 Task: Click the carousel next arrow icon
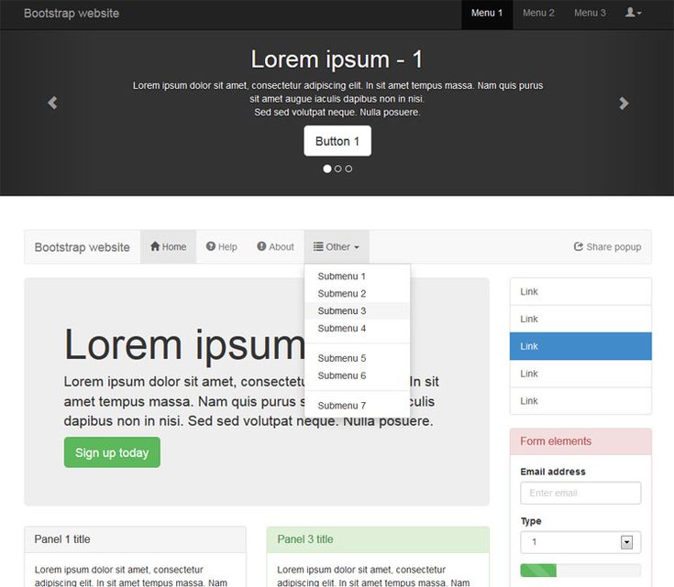[624, 103]
